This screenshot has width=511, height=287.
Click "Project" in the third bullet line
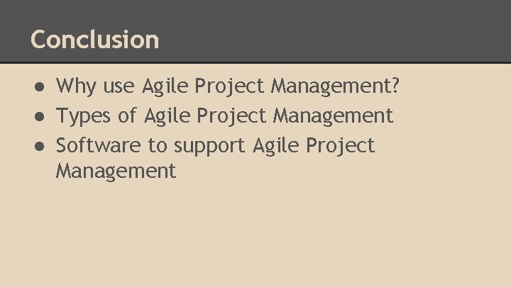pyautogui.click(x=339, y=146)
